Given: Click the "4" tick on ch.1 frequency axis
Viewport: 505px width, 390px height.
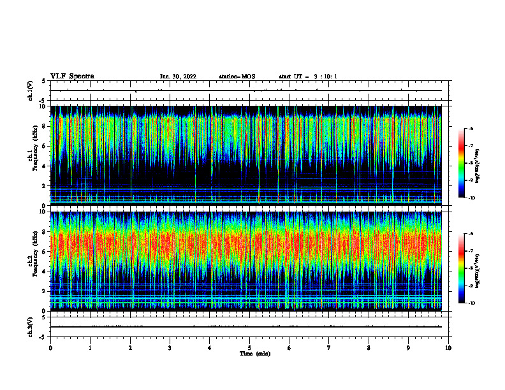Looking at the screenshot, I should pyautogui.click(x=45, y=166).
